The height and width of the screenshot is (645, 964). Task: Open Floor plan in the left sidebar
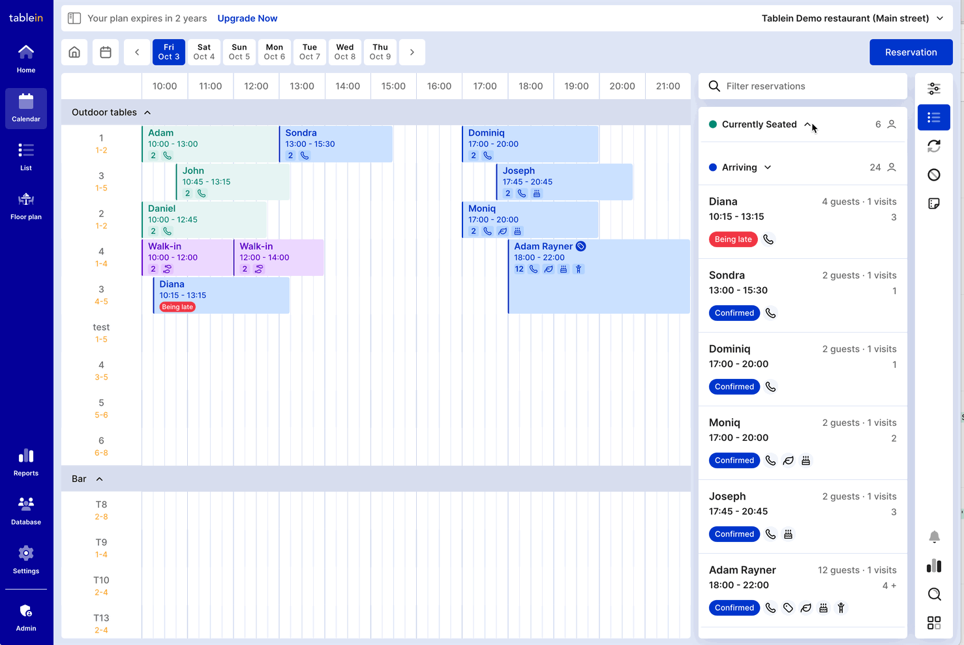pyautogui.click(x=26, y=205)
